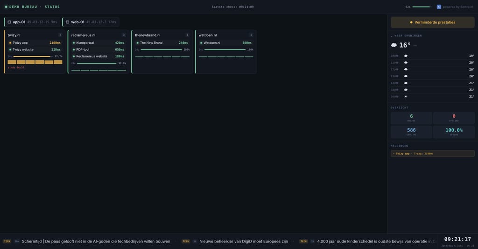Open the Verminderde prestaties status banner
The width and height of the screenshot is (478, 249).
pos(433,22)
